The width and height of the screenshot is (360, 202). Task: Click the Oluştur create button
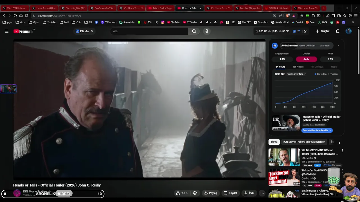pos(322,31)
